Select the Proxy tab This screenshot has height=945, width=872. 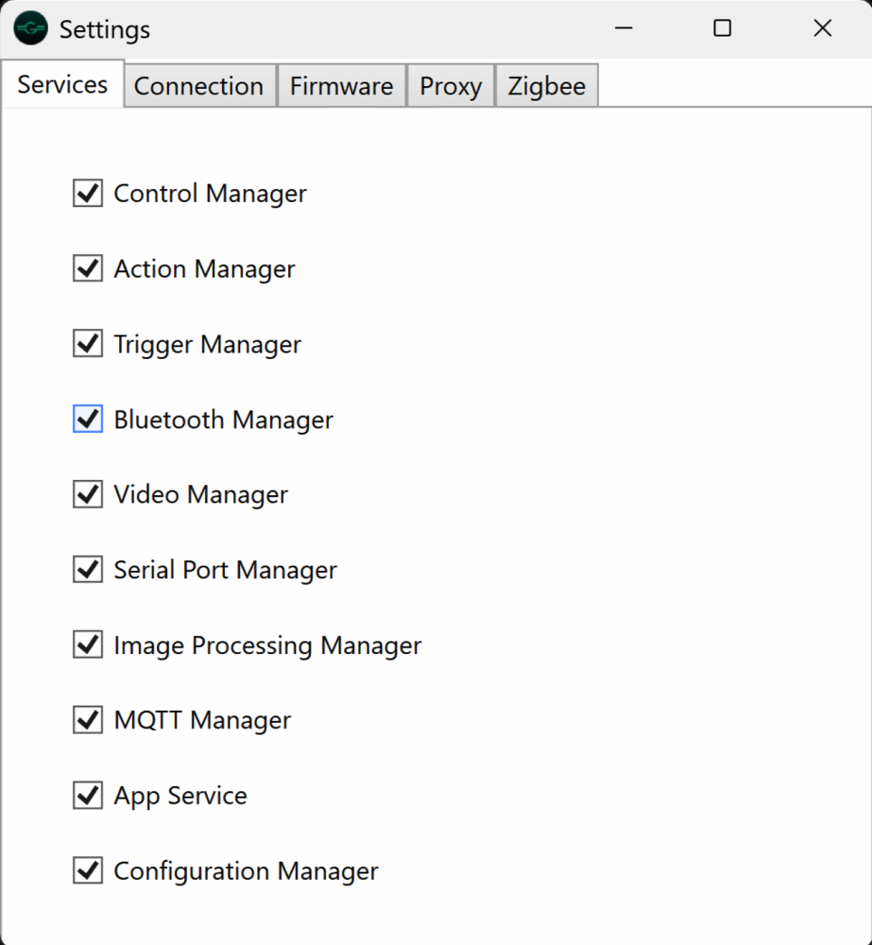451,86
